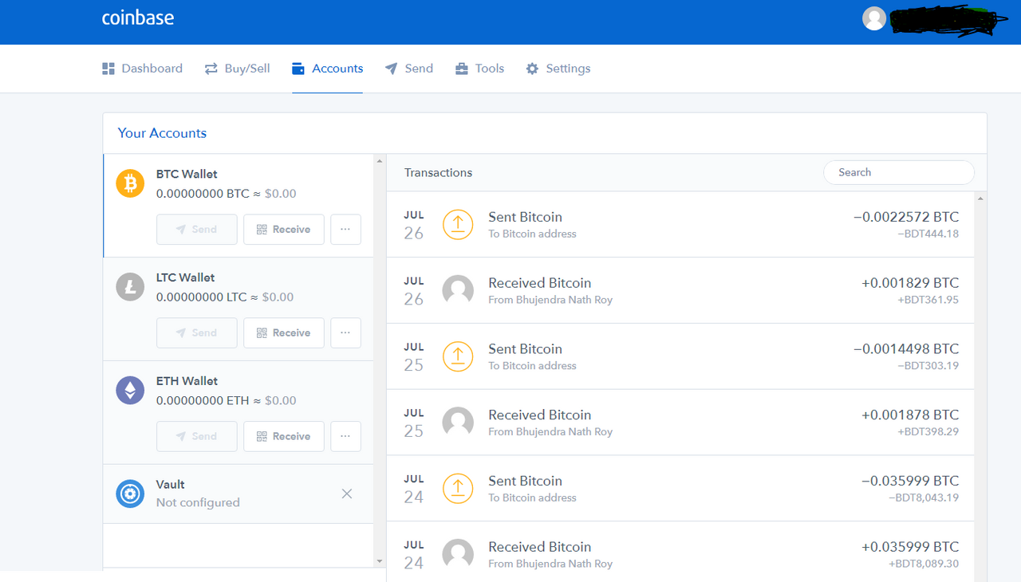1021x582 pixels.
Task: Select the Vault Not configured text
Action: (198, 502)
